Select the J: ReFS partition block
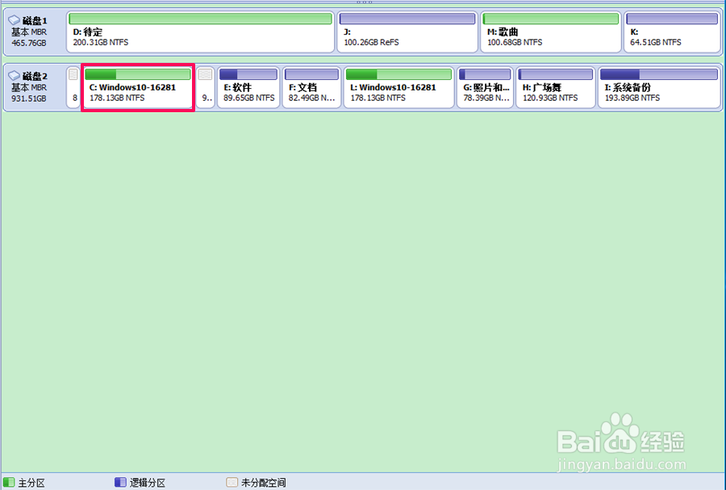This screenshot has width=726, height=490. pyautogui.click(x=407, y=32)
